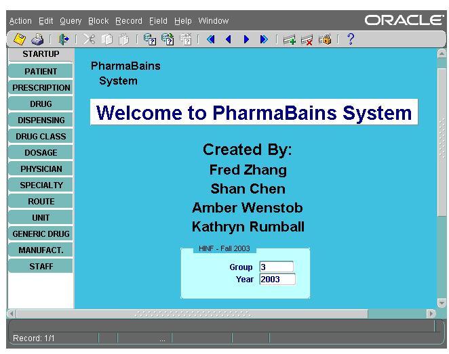Open the Field menu
This screenshot has height=354, width=449.
pos(158,21)
